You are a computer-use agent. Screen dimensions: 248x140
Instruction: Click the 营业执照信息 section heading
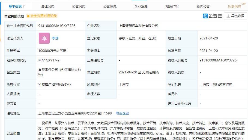tap(14, 16)
